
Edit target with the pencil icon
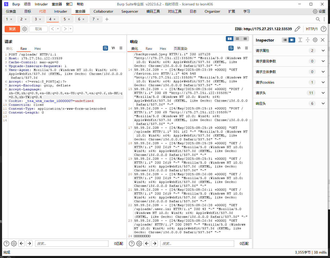[298, 29]
